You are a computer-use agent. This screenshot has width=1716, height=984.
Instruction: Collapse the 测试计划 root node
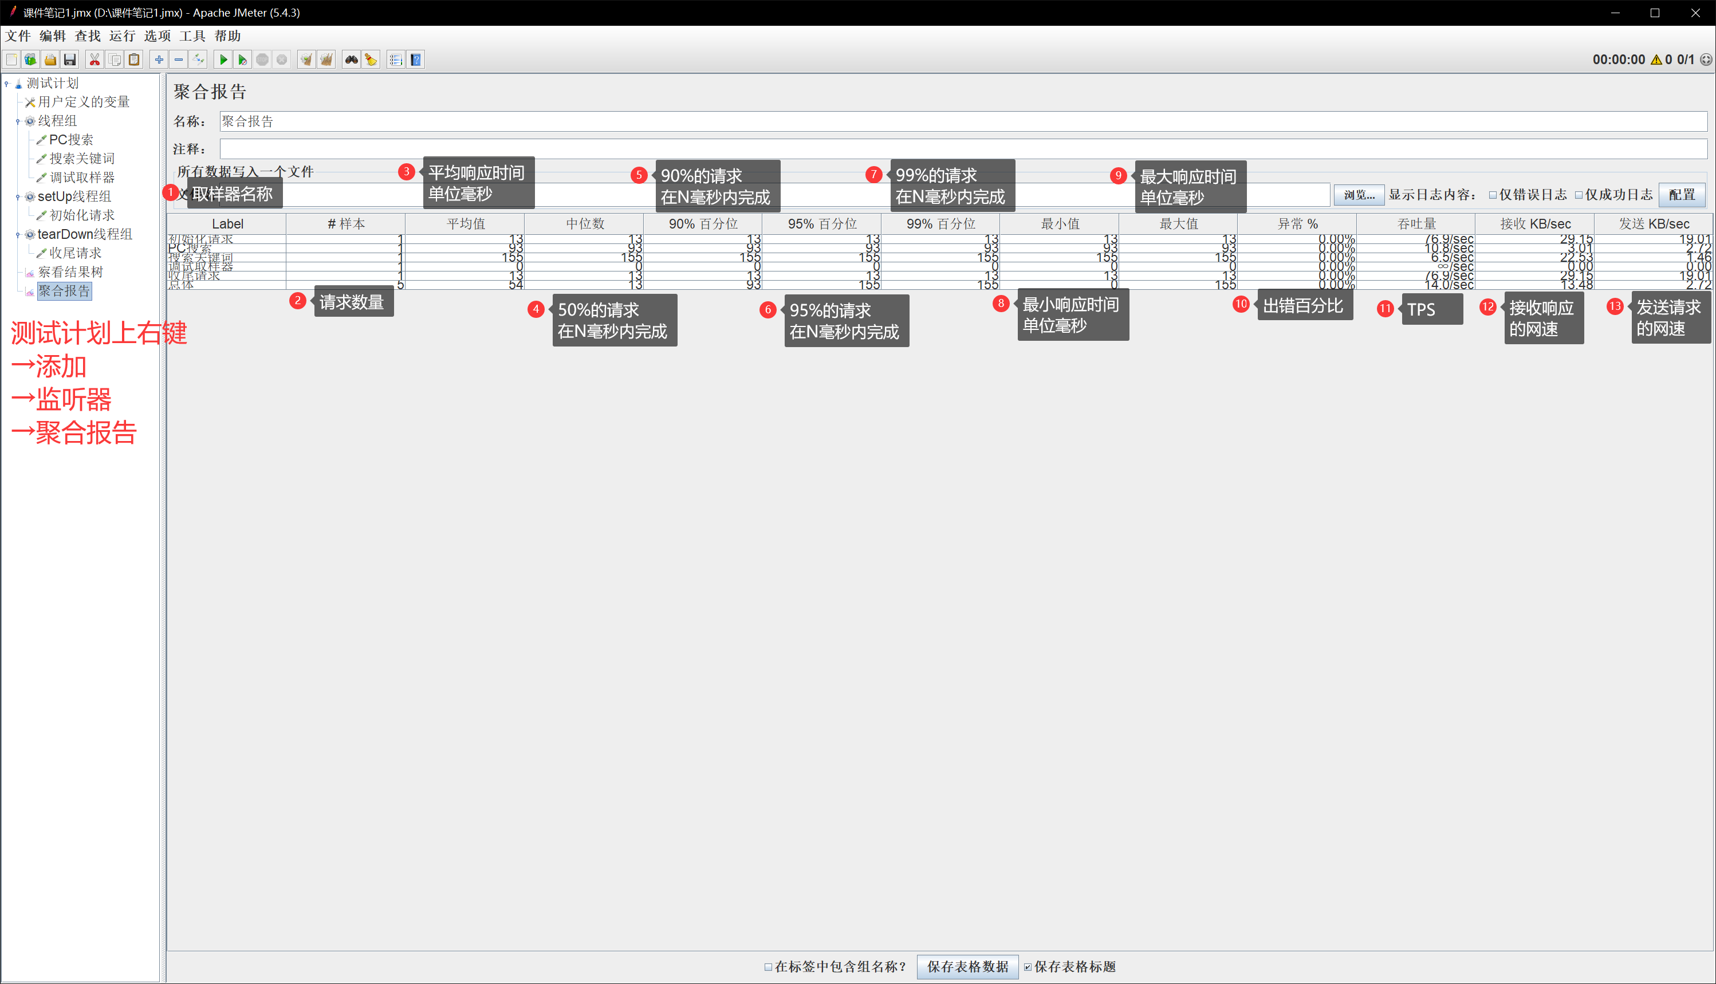[x=7, y=84]
